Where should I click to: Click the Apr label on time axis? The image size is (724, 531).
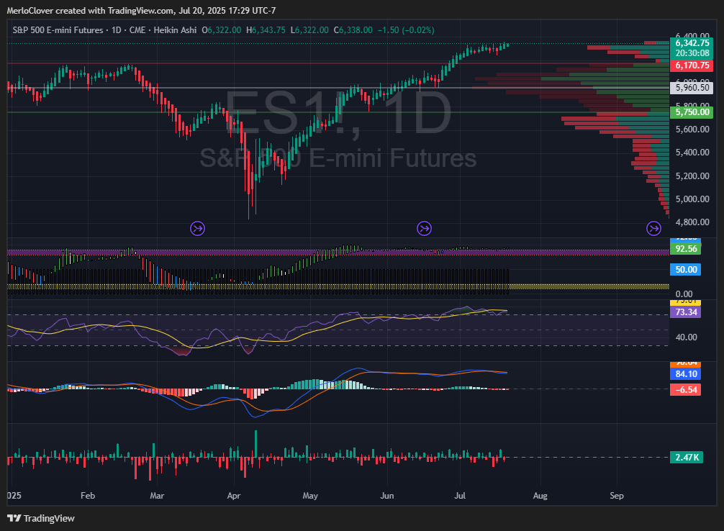pyautogui.click(x=234, y=496)
